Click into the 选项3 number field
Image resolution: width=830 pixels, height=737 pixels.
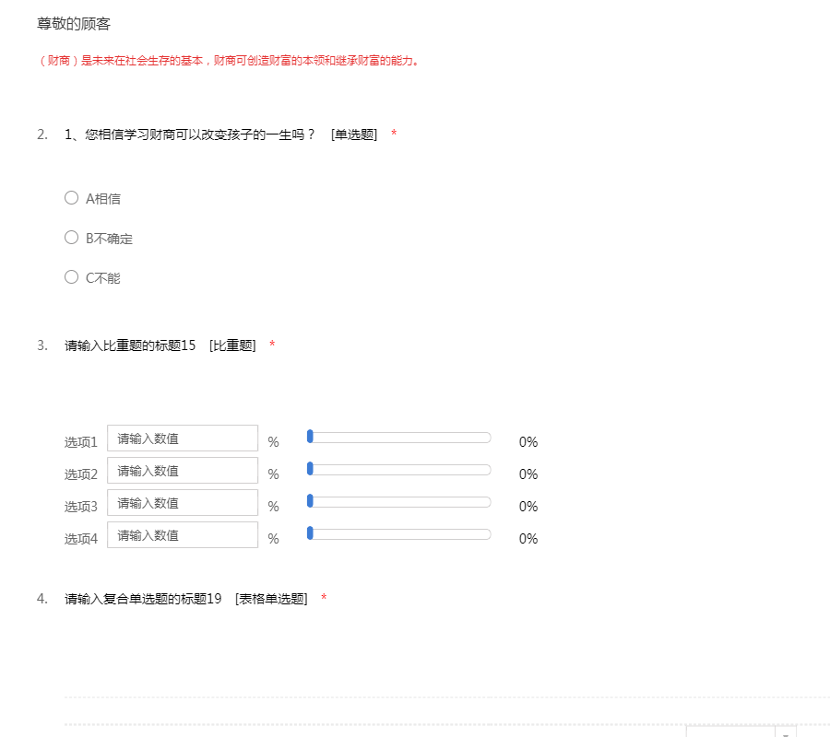pyautogui.click(x=183, y=503)
